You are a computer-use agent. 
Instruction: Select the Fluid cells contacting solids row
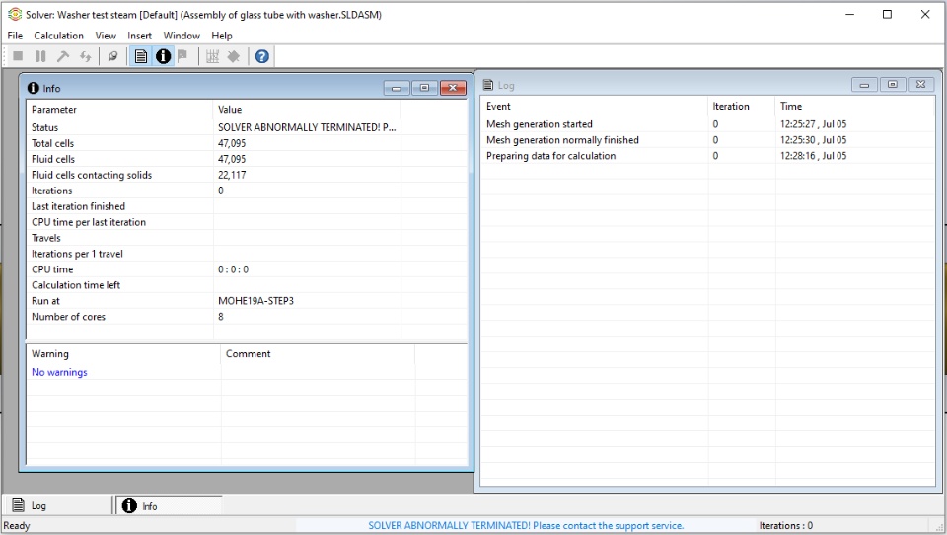point(247,175)
